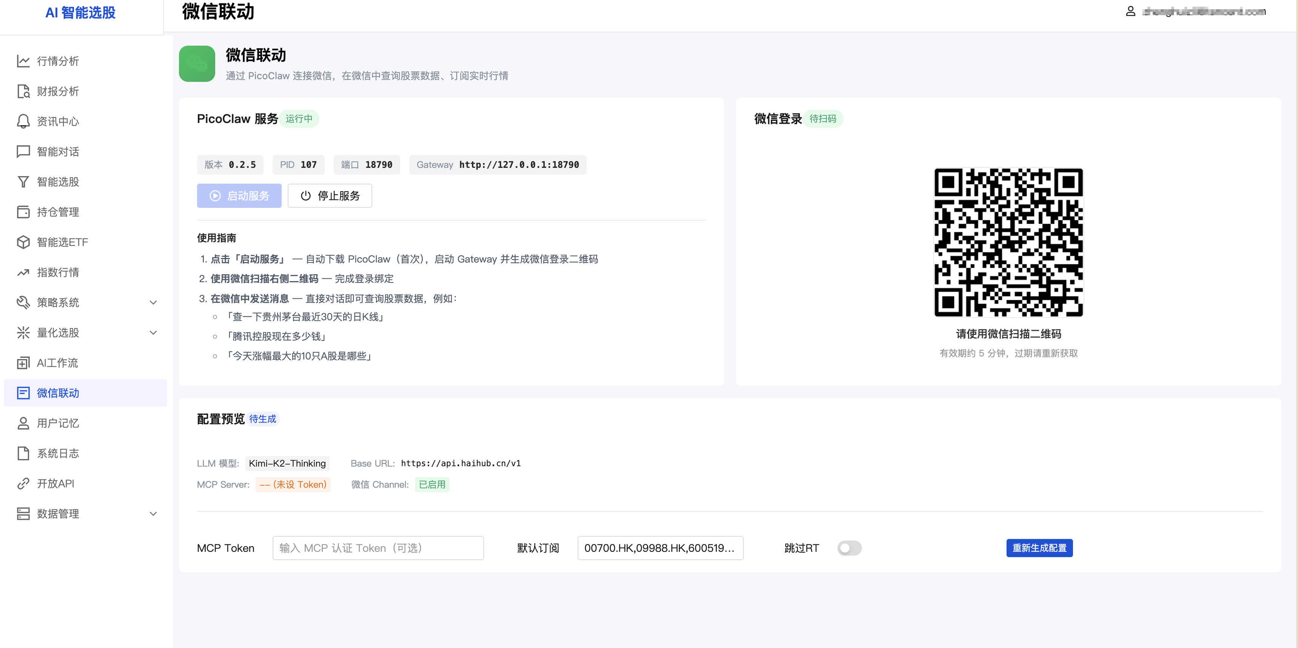
Task: Click the 指数行情 trend icon
Action: point(23,272)
